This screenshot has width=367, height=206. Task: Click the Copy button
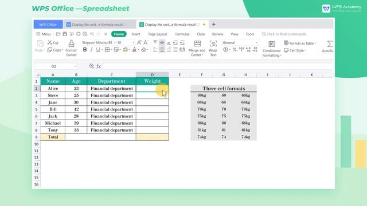point(55,50)
